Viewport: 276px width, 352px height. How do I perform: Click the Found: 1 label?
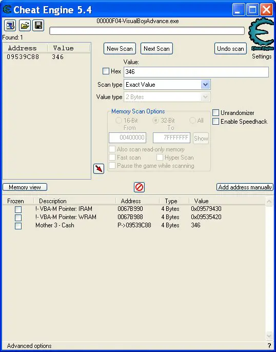[x=12, y=37]
